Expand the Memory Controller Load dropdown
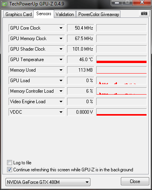The image size is (152, 190). coord(61,91)
